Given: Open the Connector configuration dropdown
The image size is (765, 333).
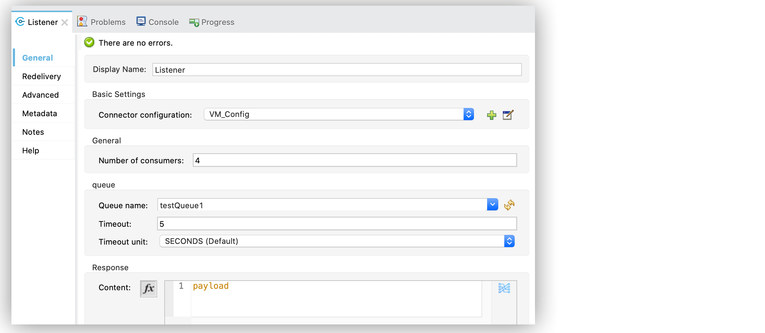Looking at the screenshot, I should click(468, 114).
